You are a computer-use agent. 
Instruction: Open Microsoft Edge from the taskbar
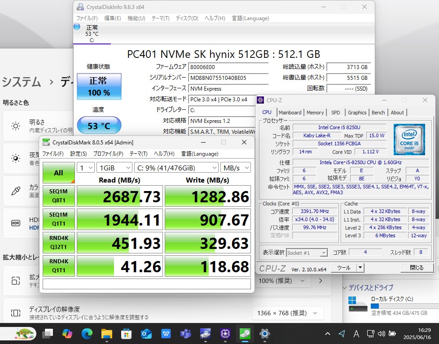pyautogui.click(x=87, y=333)
